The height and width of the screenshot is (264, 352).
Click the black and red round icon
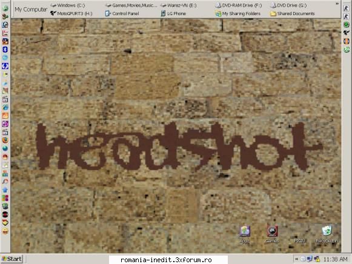click(5, 214)
